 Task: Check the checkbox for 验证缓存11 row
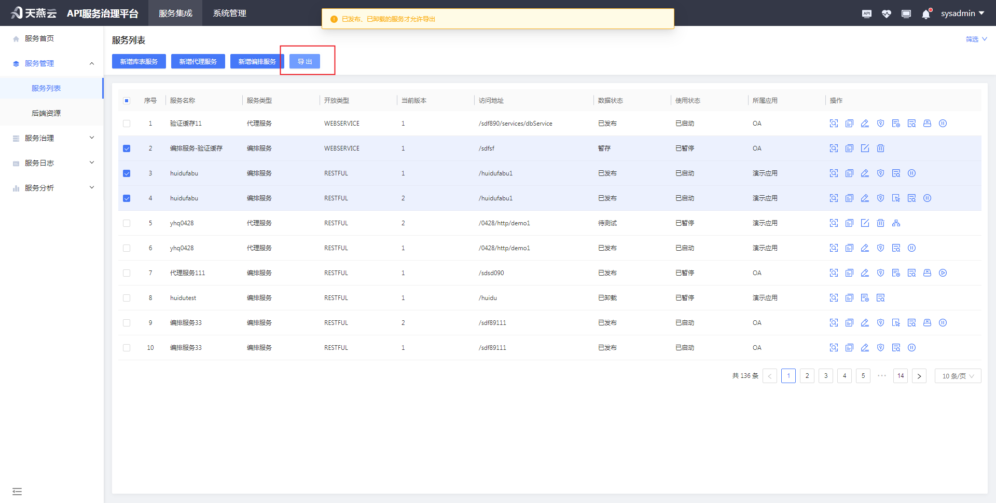(127, 124)
